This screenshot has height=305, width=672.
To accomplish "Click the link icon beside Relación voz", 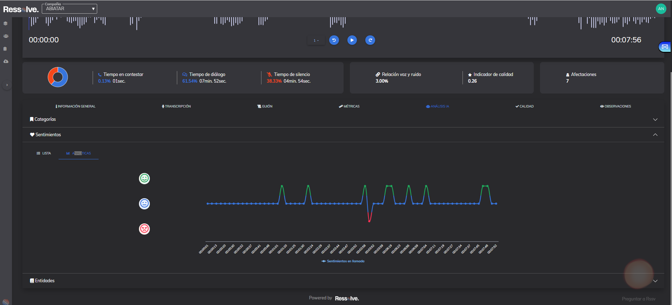I will (x=378, y=75).
